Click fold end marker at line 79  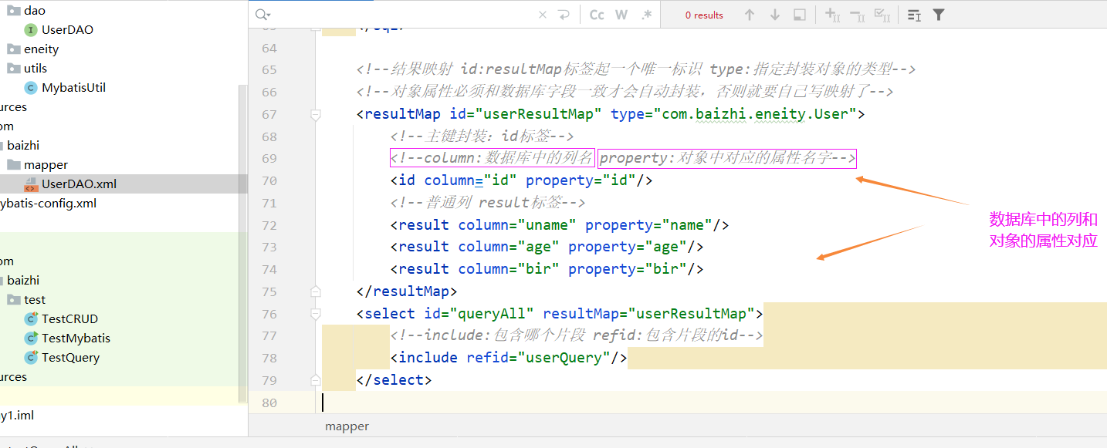point(315,380)
